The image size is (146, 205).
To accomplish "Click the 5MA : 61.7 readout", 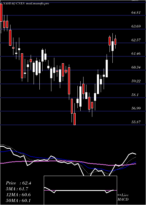I will tap(17, 189).
